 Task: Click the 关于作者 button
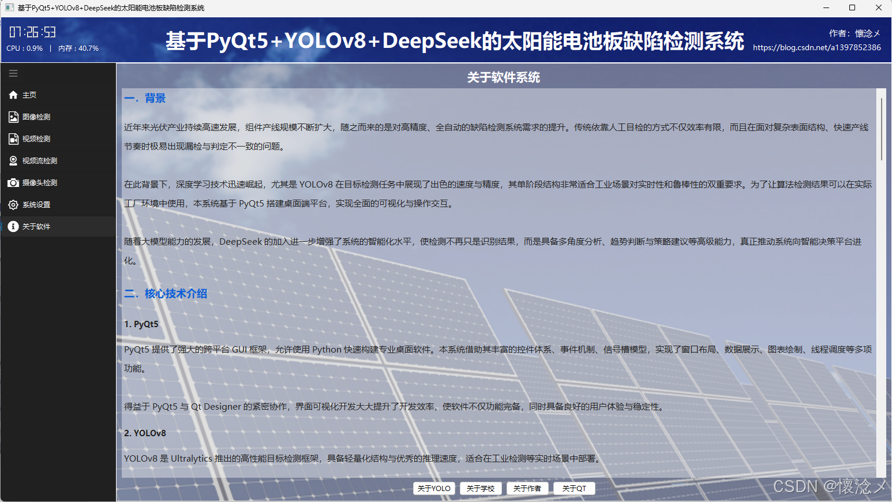(527, 488)
